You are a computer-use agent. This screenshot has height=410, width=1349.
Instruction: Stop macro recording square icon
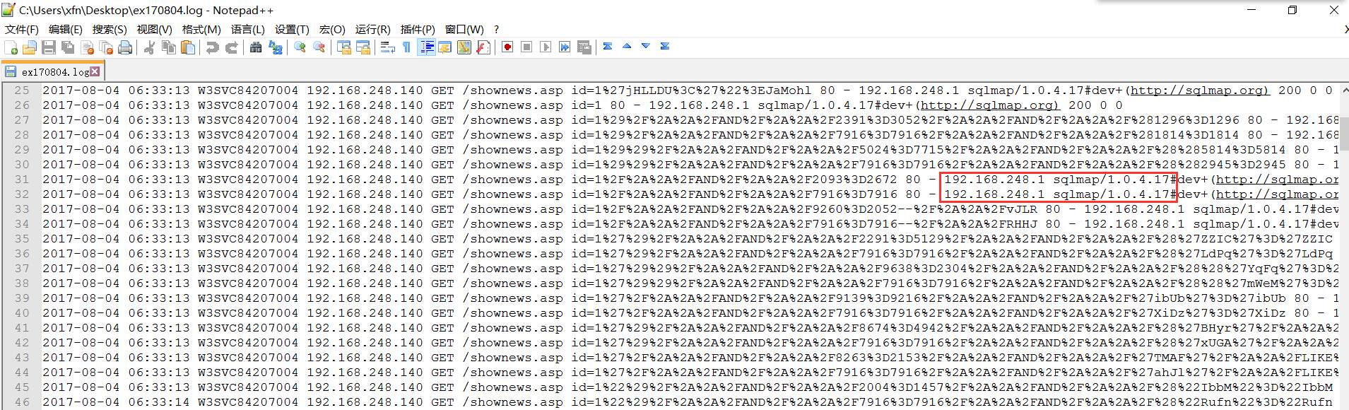(x=526, y=47)
